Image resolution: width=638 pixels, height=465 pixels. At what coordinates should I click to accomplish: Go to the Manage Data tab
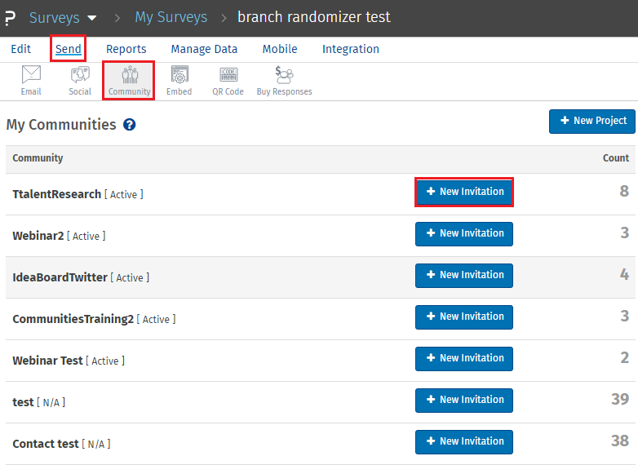point(204,49)
